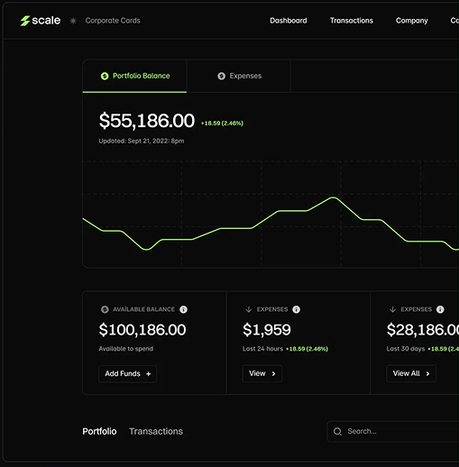Click chevron arrow in View button
The height and width of the screenshot is (467, 459).
click(273, 374)
